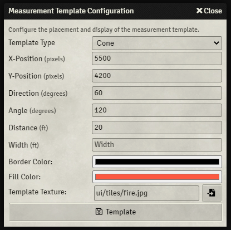
Task: Click the Direction degrees field with 60
Action: click(157, 93)
